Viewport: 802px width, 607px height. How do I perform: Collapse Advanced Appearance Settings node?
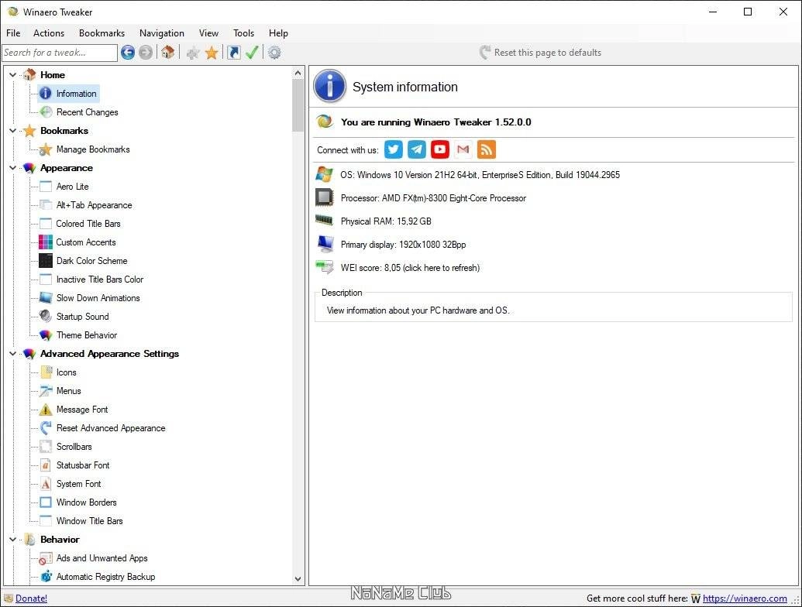[13, 354]
